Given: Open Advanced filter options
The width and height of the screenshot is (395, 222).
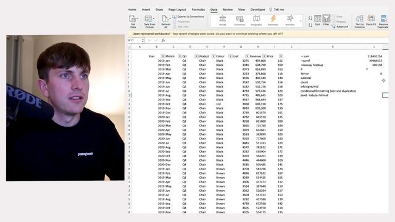Looking at the screenshot, I should coord(340,27).
